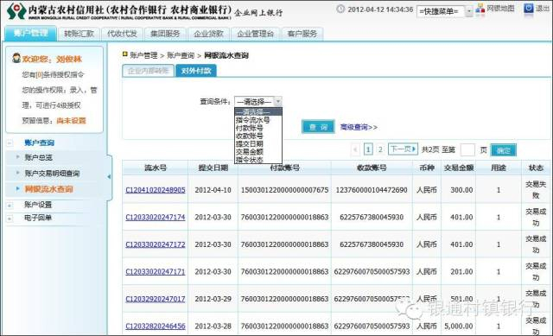
Task: Open the 企业内部转账 sub-tab
Action: pyautogui.click(x=148, y=71)
